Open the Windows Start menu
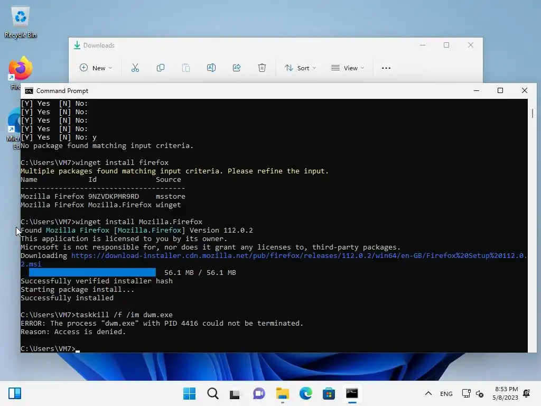This screenshot has width=541, height=406. point(189,393)
